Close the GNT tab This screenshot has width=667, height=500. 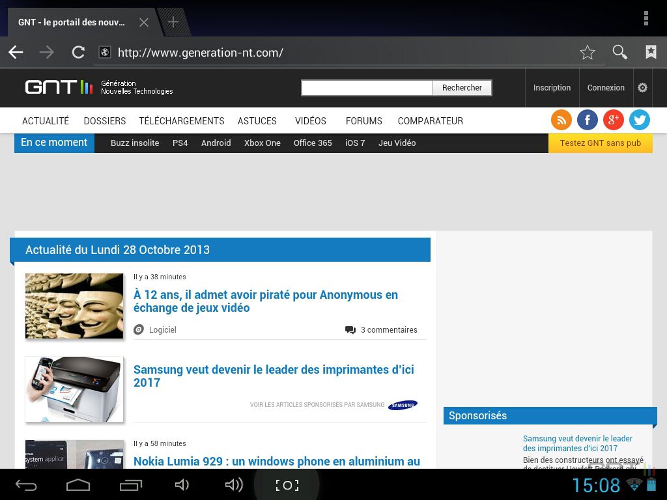[x=144, y=22]
